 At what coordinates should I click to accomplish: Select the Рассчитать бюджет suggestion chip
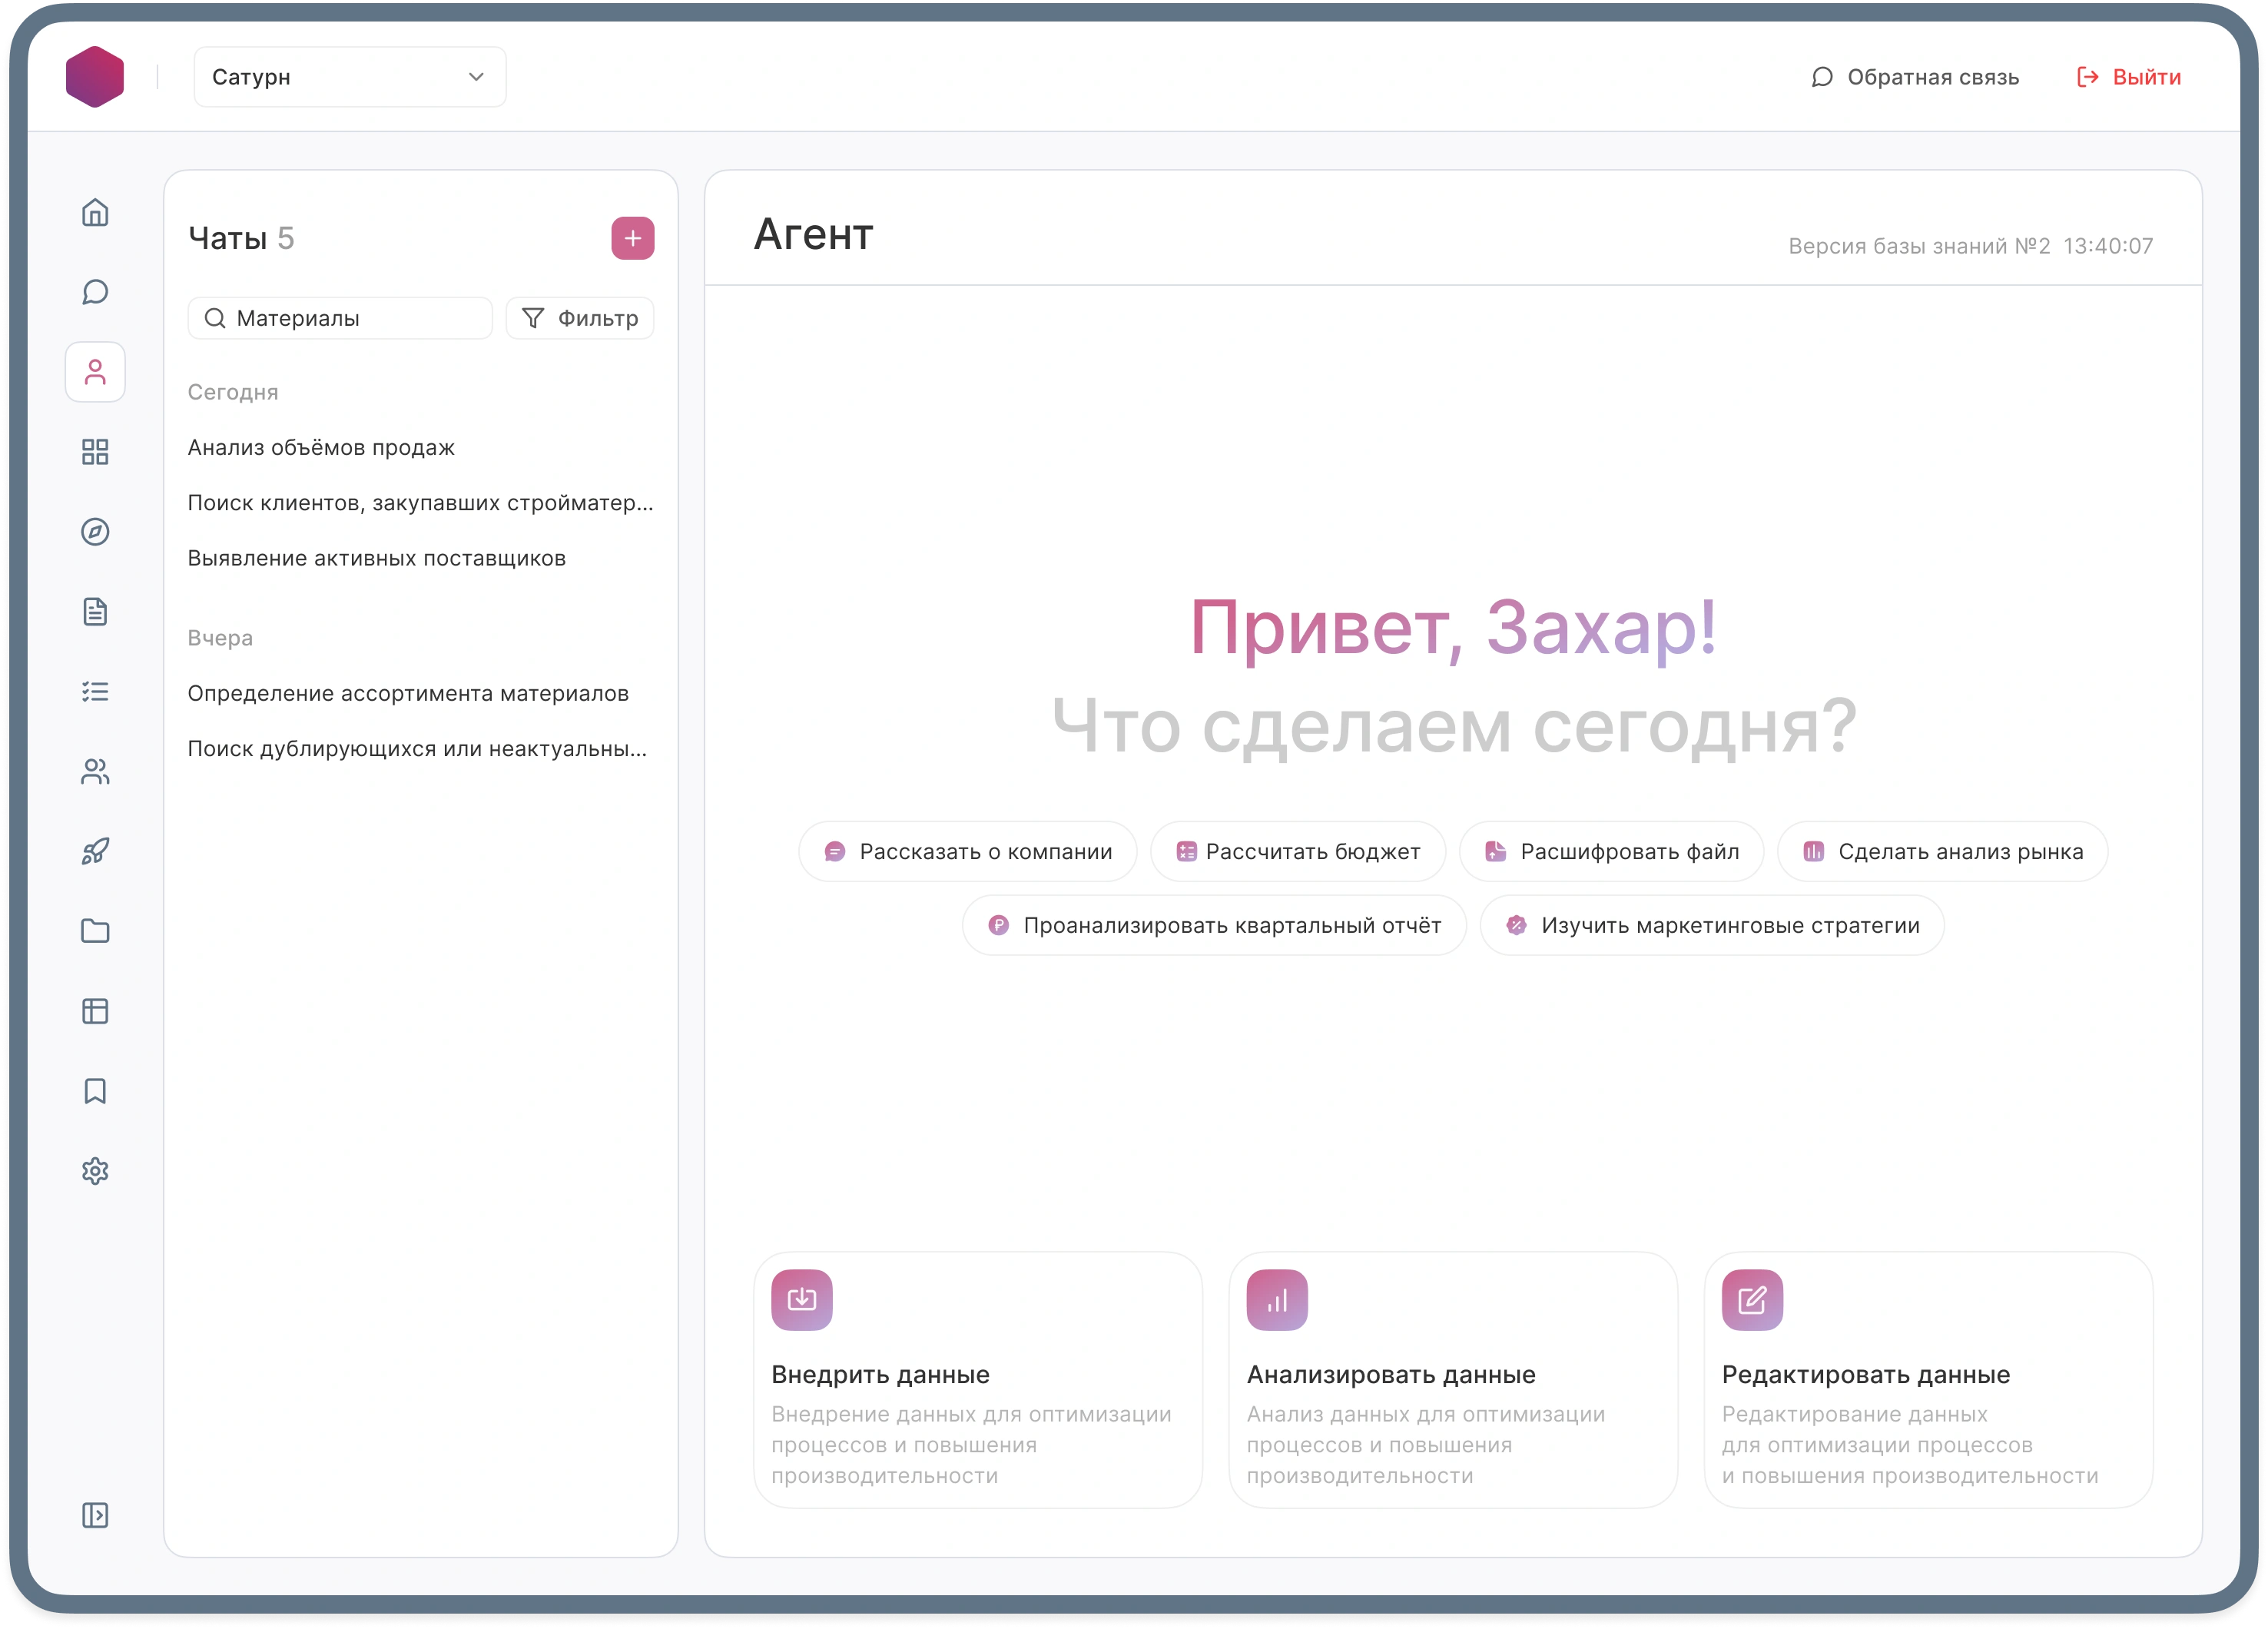1298,852
